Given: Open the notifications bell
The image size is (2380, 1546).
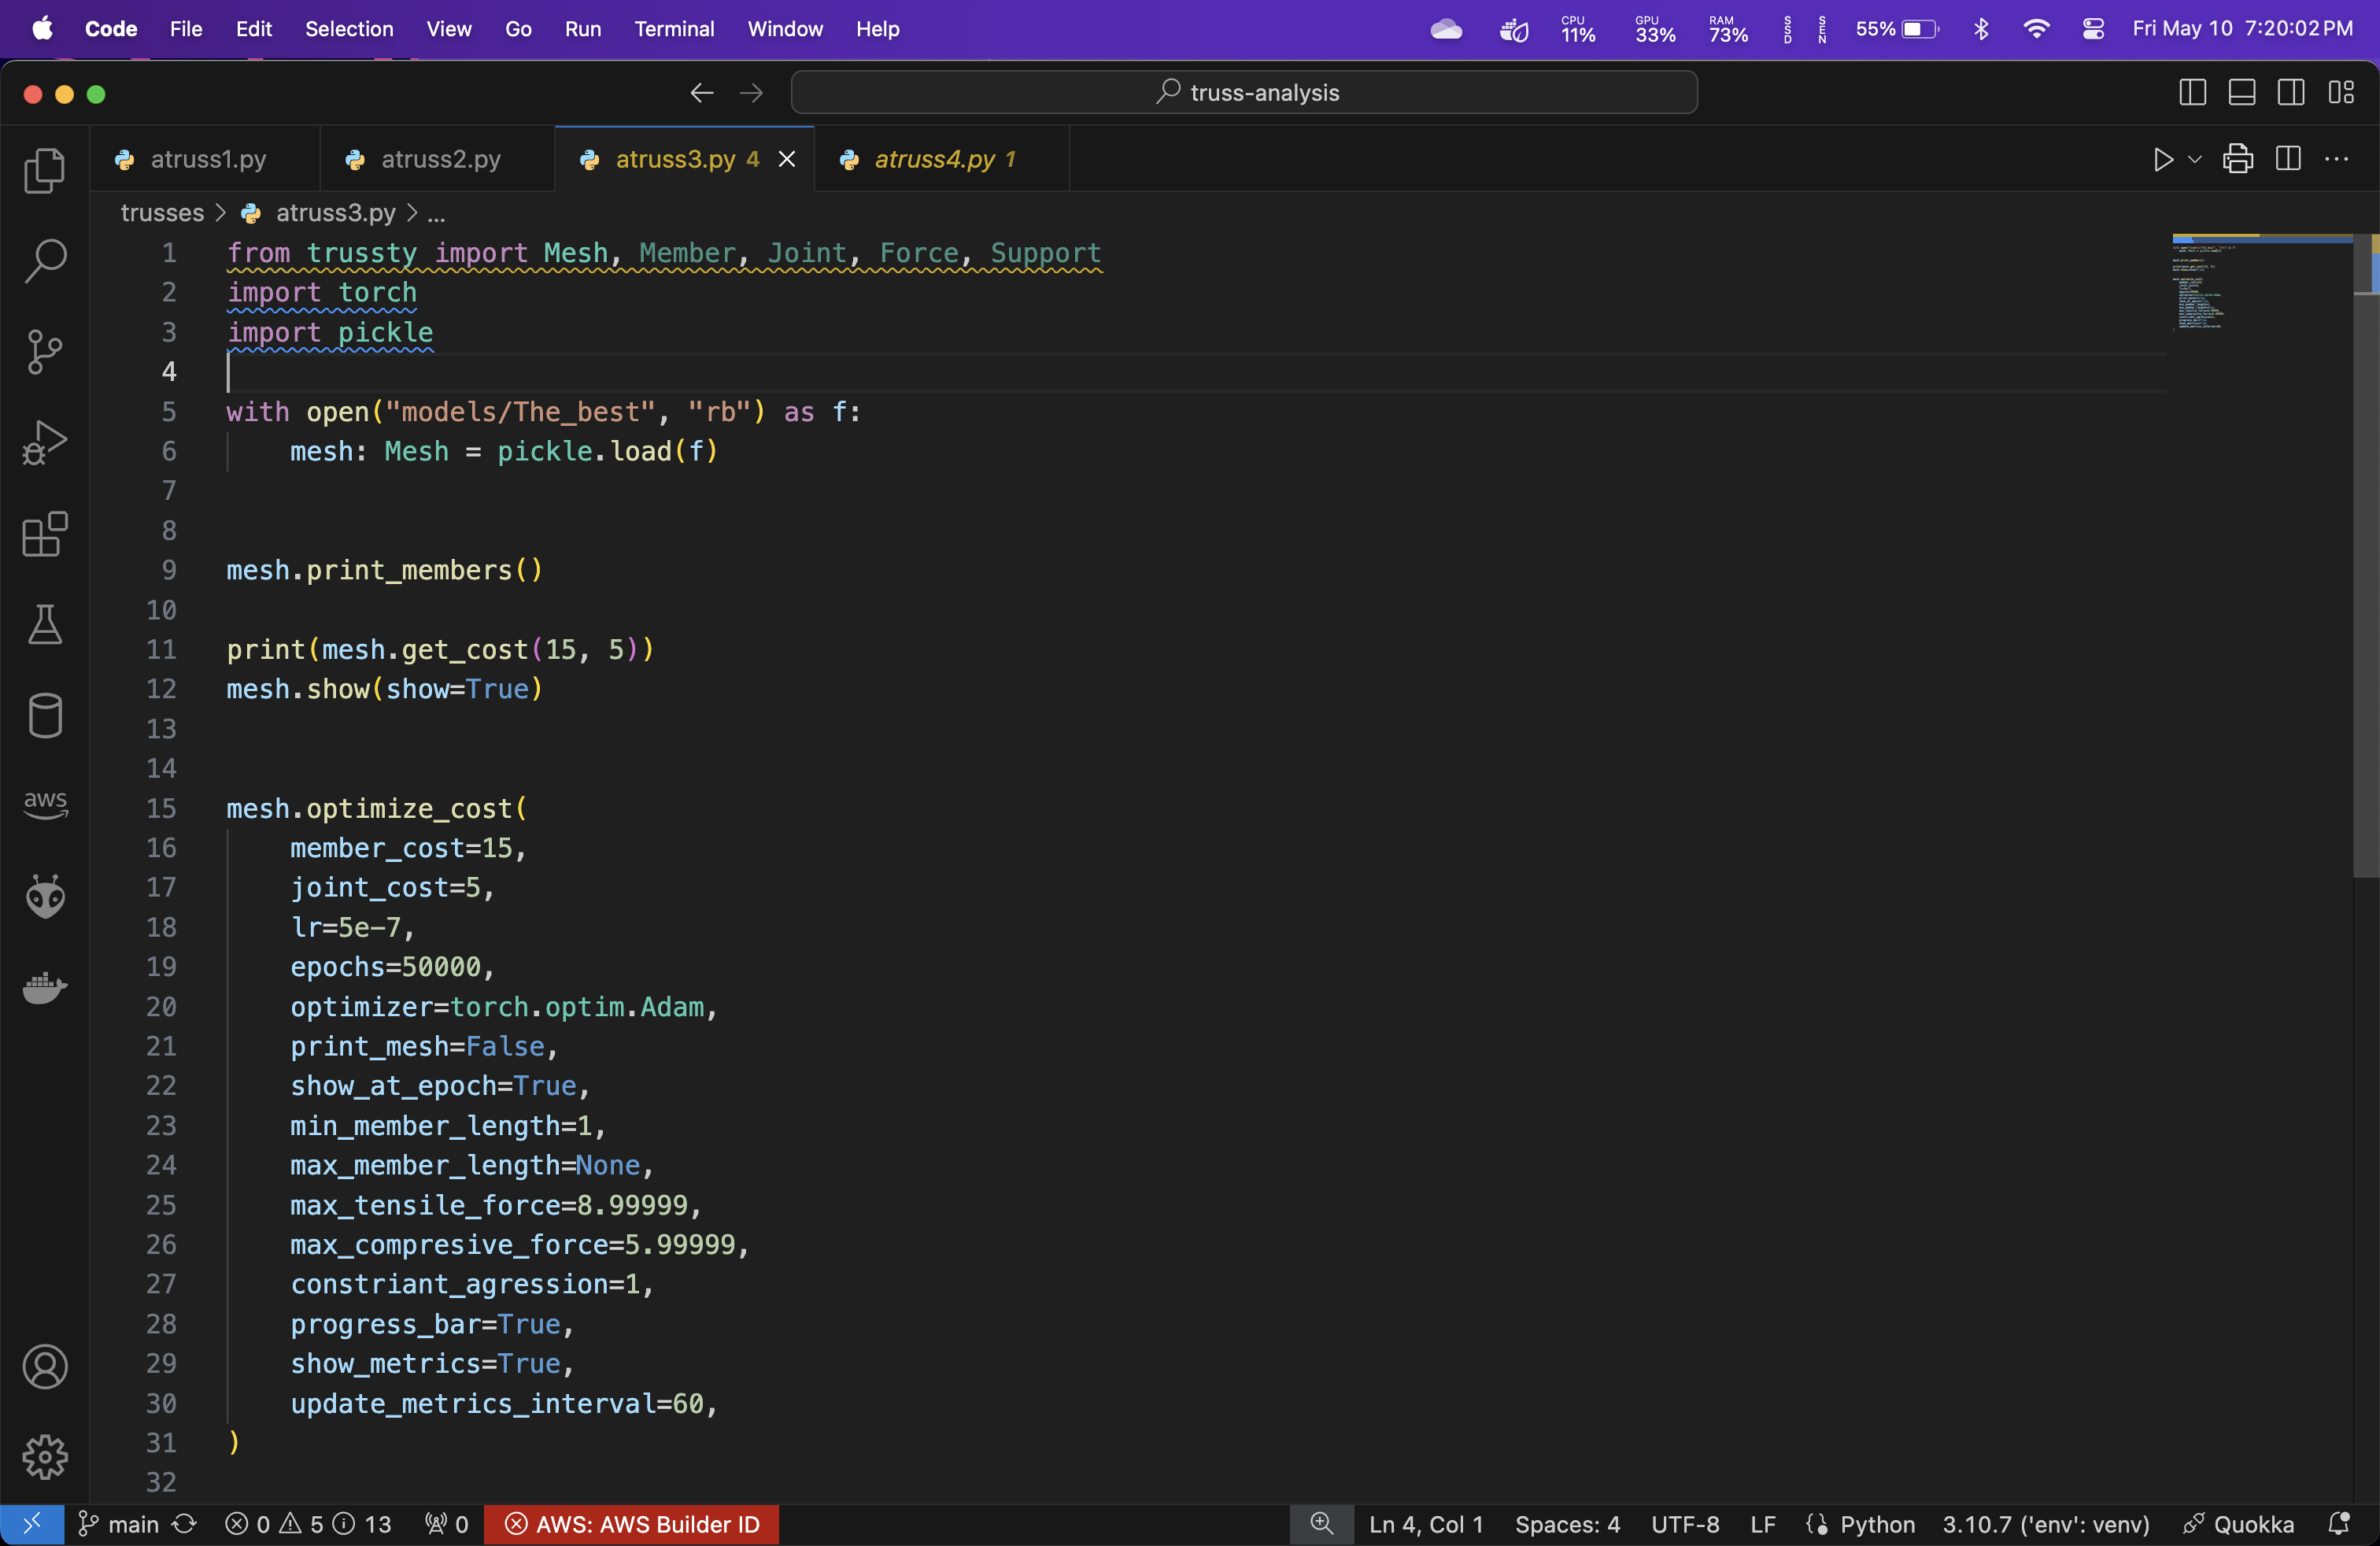Looking at the screenshot, I should coord(2338,1525).
